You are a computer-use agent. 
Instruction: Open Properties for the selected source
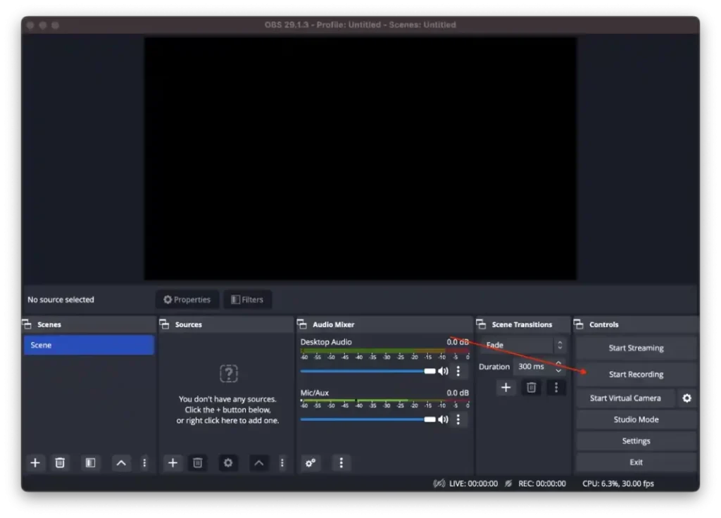tap(187, 300)
